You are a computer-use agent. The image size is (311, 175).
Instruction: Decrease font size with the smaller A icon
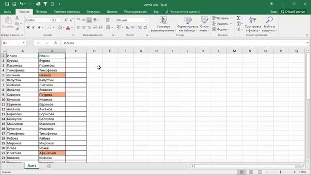coord(71,20)
